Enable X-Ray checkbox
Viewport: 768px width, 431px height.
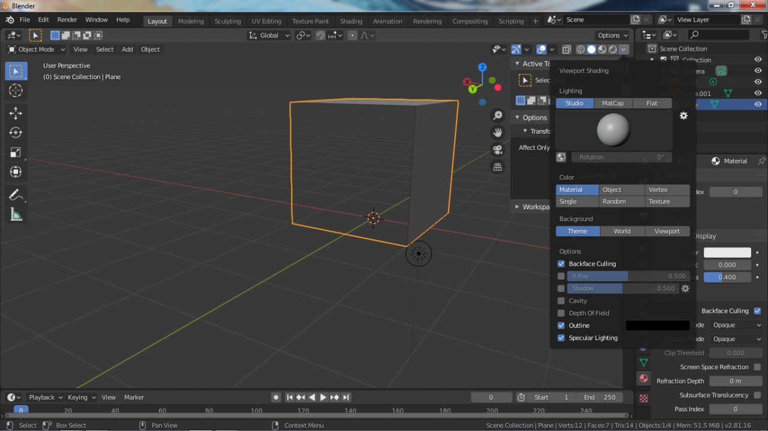click(x=562, y=276)
